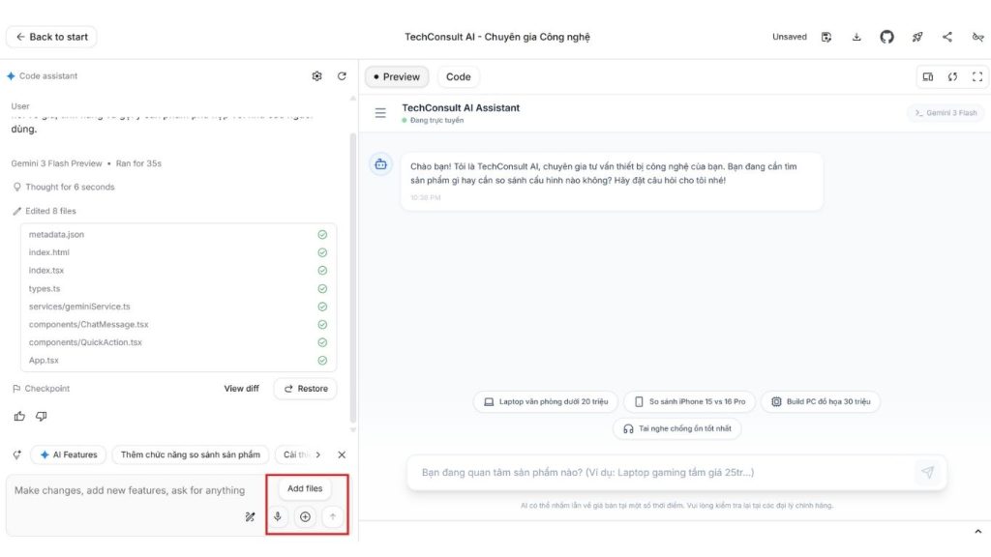Open the Code assistant settings gear
Image resolution: width=991 pixels, height=557 pixels.
tap(316, 75)
